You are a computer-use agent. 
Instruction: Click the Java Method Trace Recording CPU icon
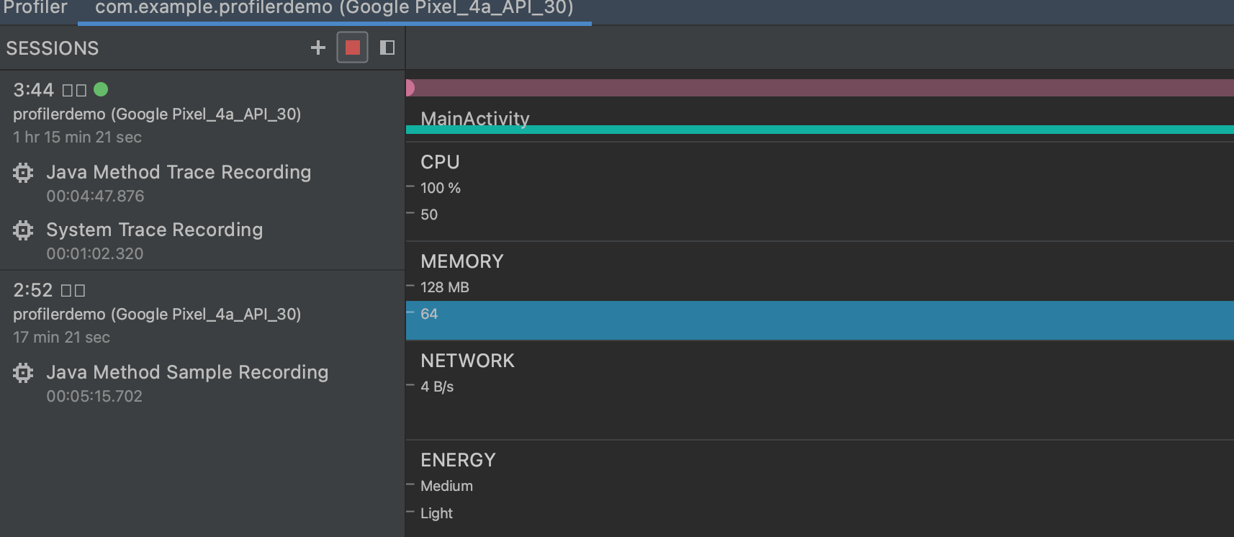[x=23, y=172]
